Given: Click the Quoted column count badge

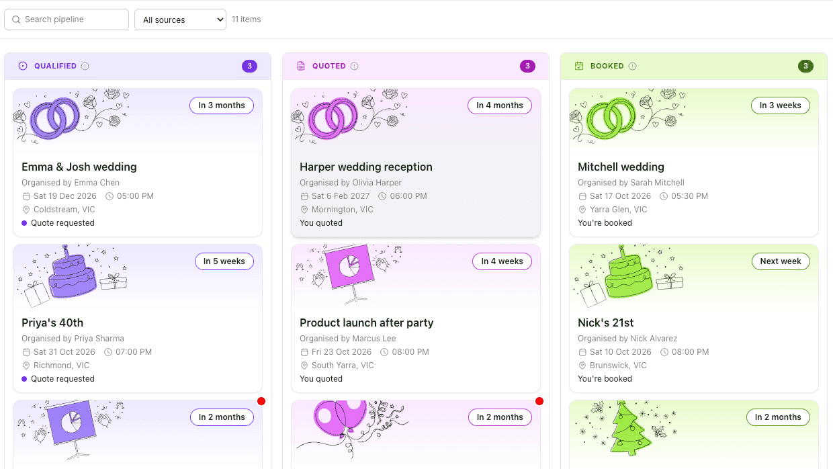Looking at the screenshot, I should tap(527, 66).
